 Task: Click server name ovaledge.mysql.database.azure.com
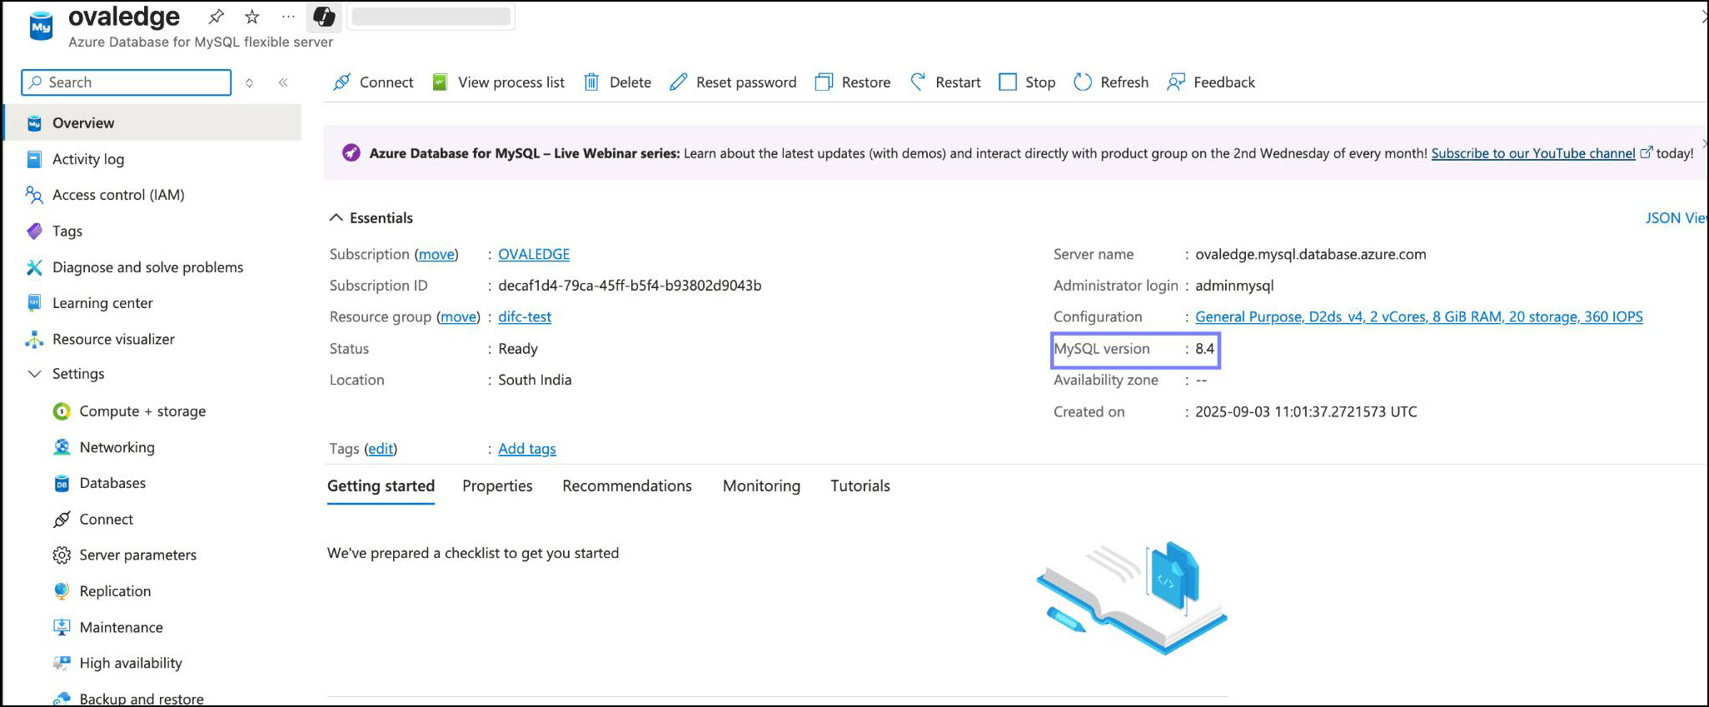pyautogui.click(x=1311, y=254)
